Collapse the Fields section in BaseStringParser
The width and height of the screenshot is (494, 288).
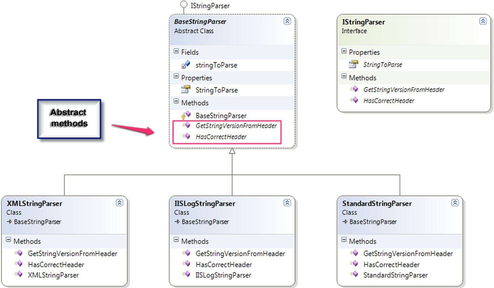click(176, 51)
